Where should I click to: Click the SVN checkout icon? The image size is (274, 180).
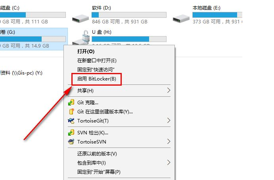[71, 133]
